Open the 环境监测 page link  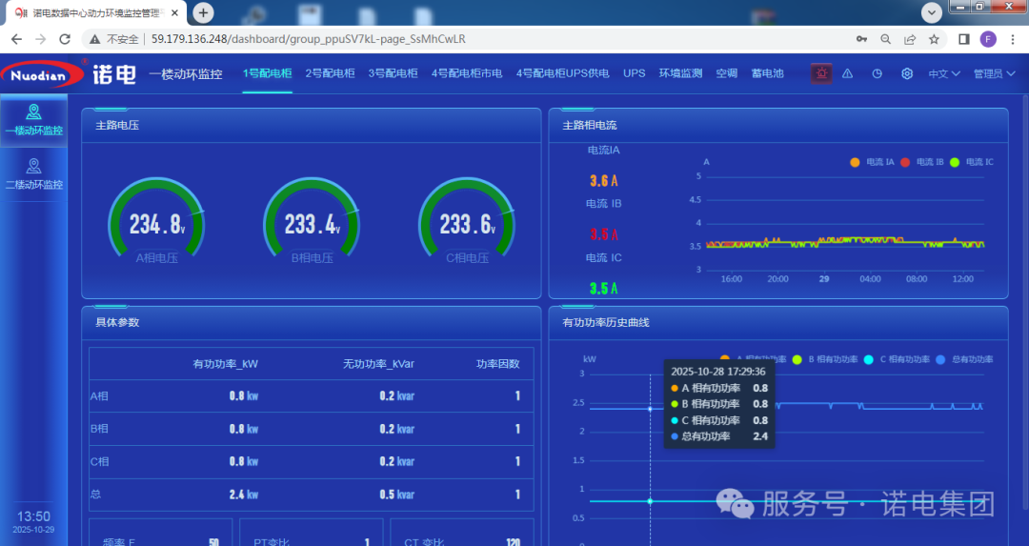pos(680,73)
